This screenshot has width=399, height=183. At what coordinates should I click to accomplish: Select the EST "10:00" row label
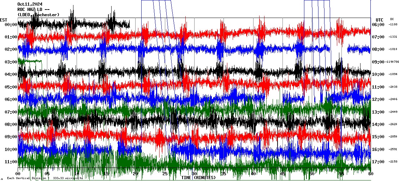11,149
